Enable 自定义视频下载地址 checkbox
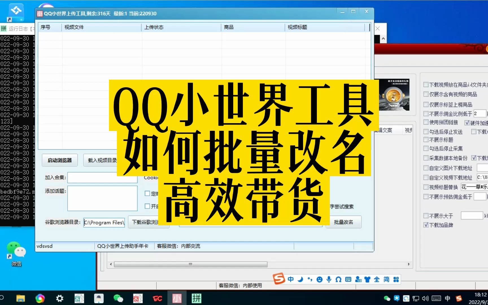The width and height of the screenshot is (488, 305). click(x=426, y=178)
